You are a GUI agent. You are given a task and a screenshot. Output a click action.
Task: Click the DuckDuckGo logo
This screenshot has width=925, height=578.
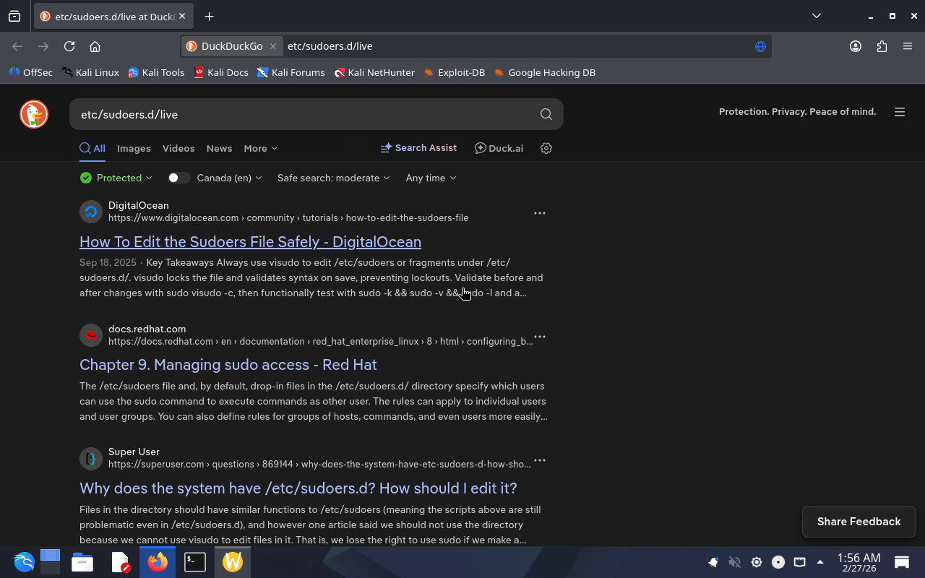click(x=34, y=114)
